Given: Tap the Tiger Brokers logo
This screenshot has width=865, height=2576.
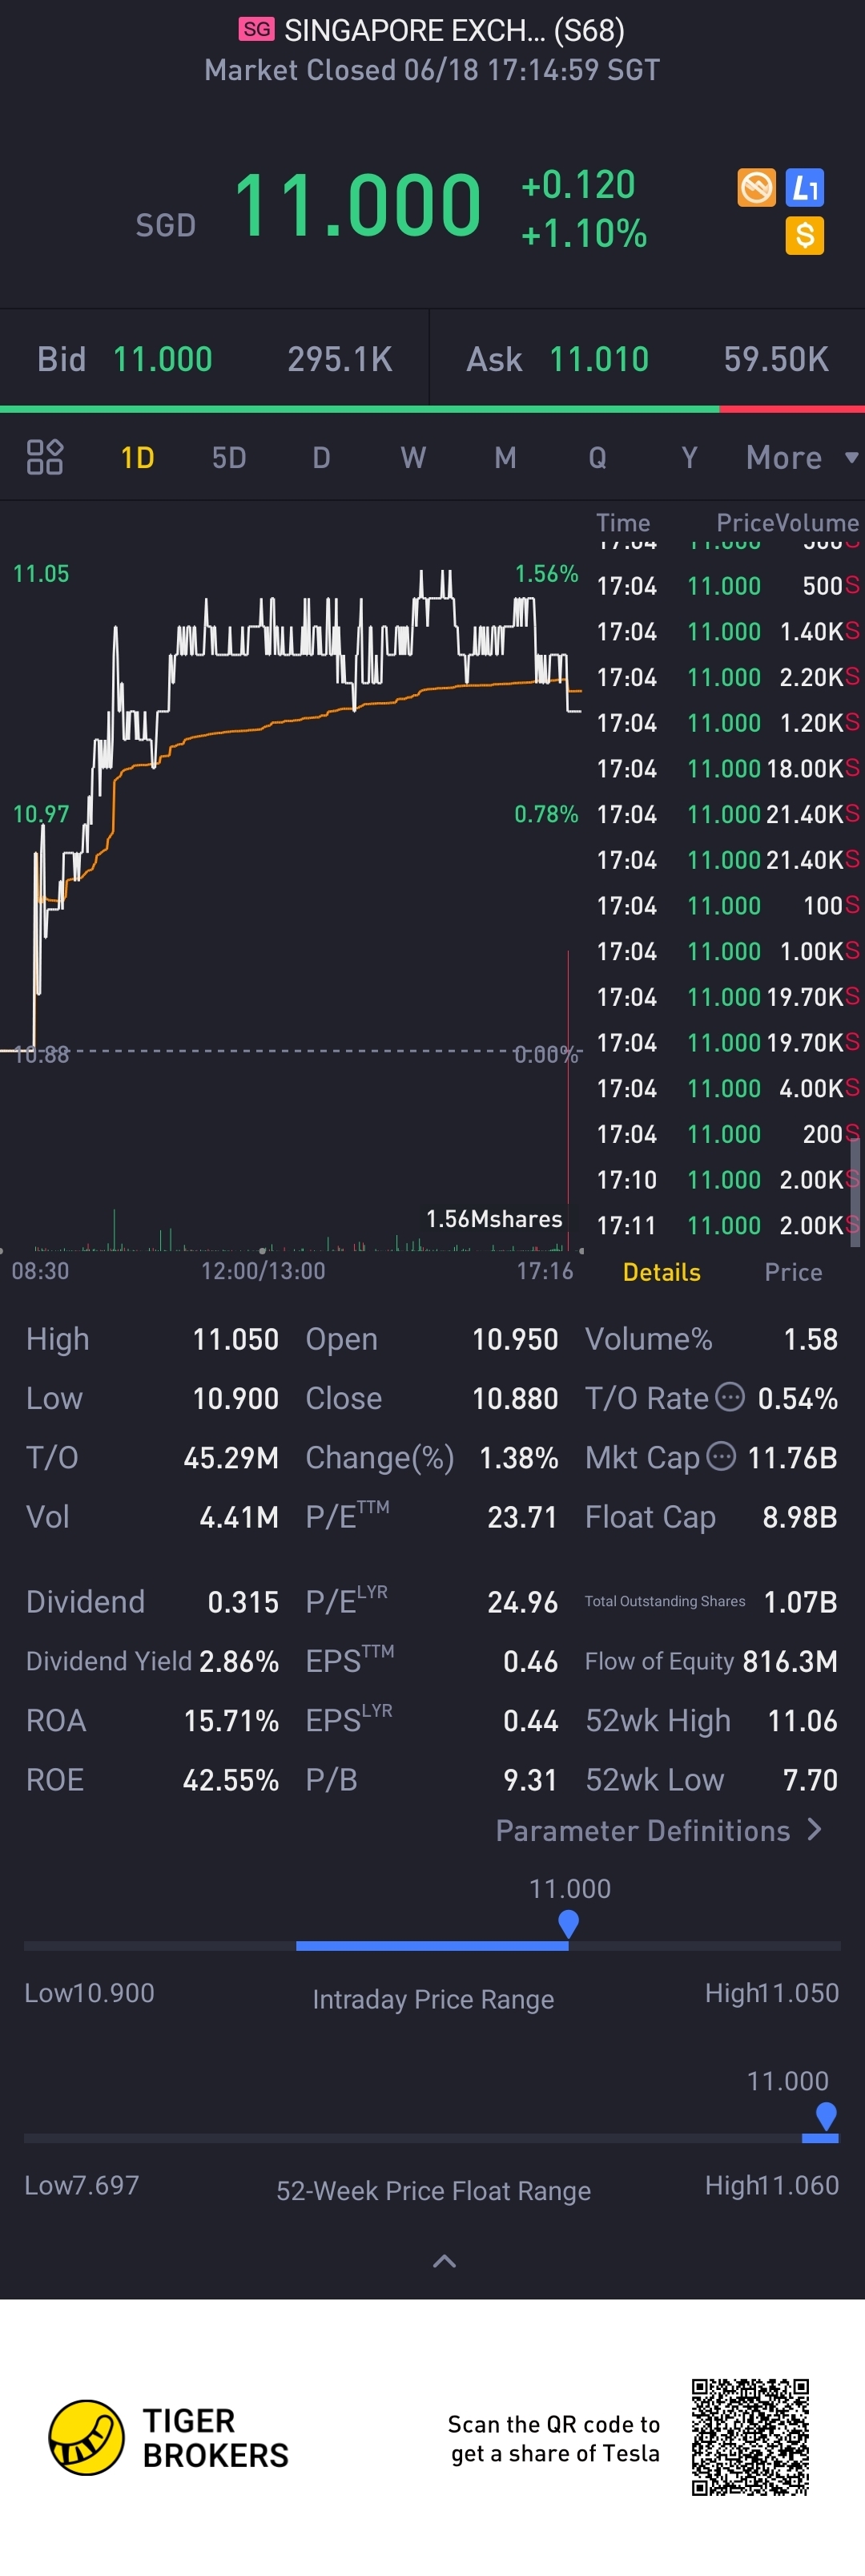Looking at the screenshot, I should (x=169, y=2438).
